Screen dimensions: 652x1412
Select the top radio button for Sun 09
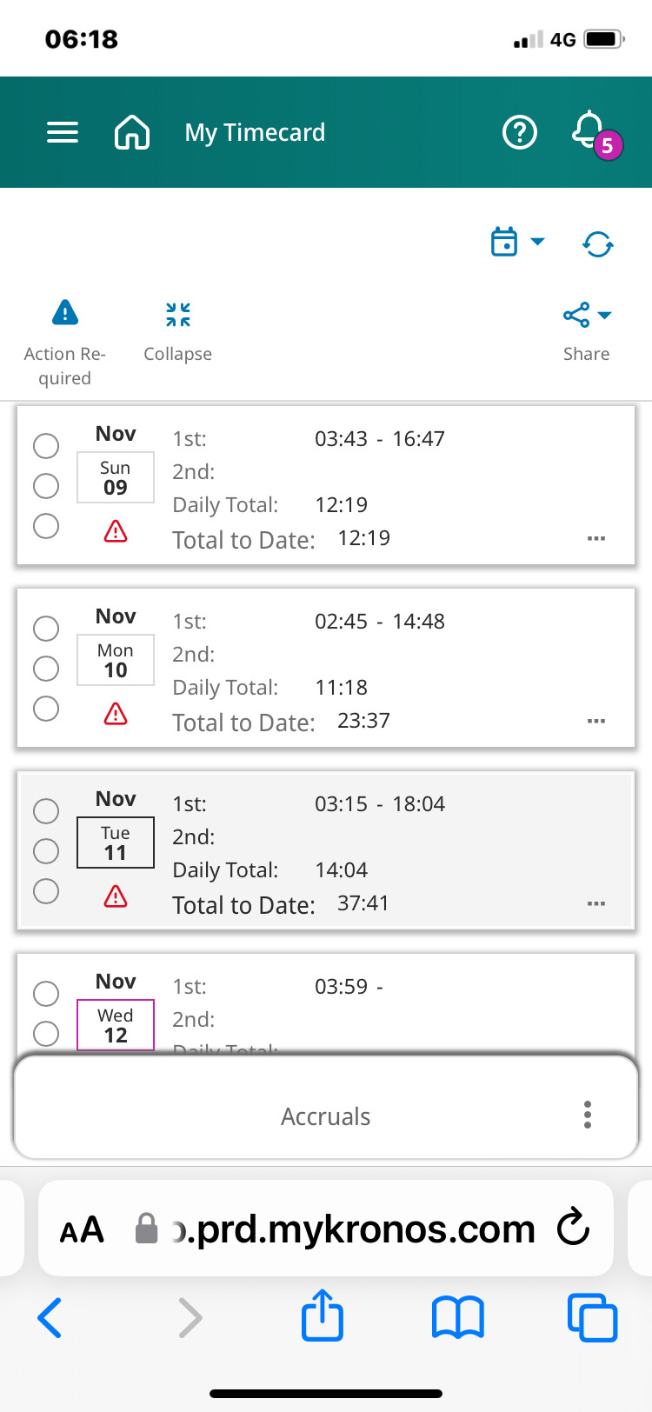(x=46, y=446)
